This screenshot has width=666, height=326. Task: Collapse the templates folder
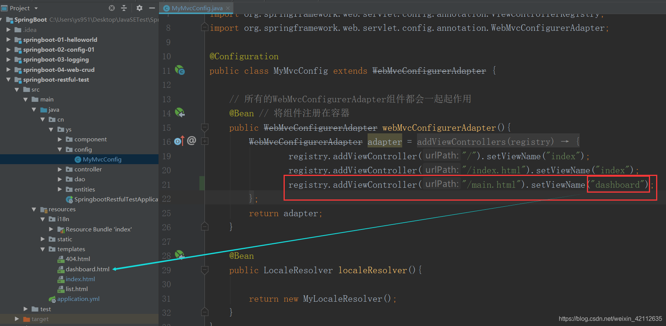pos(43,249)
